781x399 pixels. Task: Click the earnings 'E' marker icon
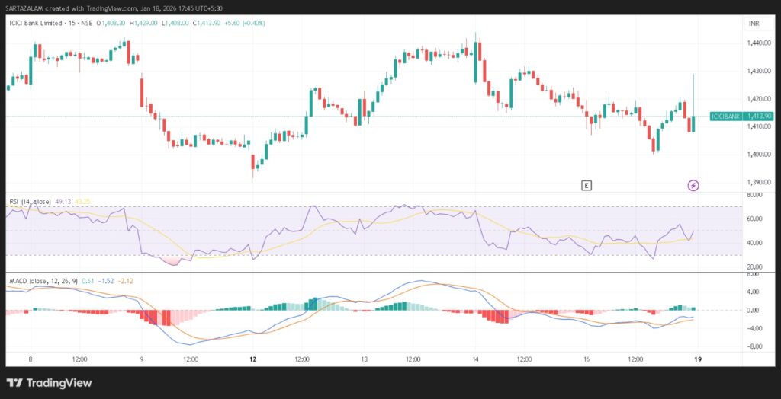click(x=586, y=185)
